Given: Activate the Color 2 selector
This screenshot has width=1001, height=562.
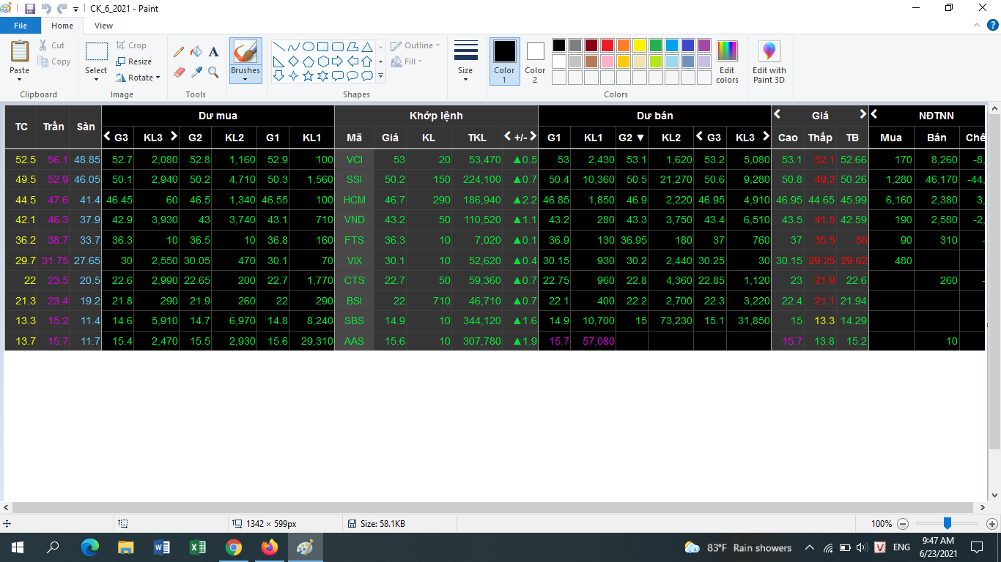Looking at the screenshot, I should tap(535, 61).
